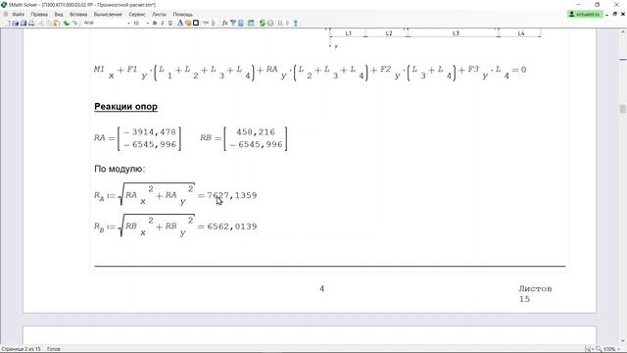Restore the inner document window
The image size is (627, 353).
point(614,14)
